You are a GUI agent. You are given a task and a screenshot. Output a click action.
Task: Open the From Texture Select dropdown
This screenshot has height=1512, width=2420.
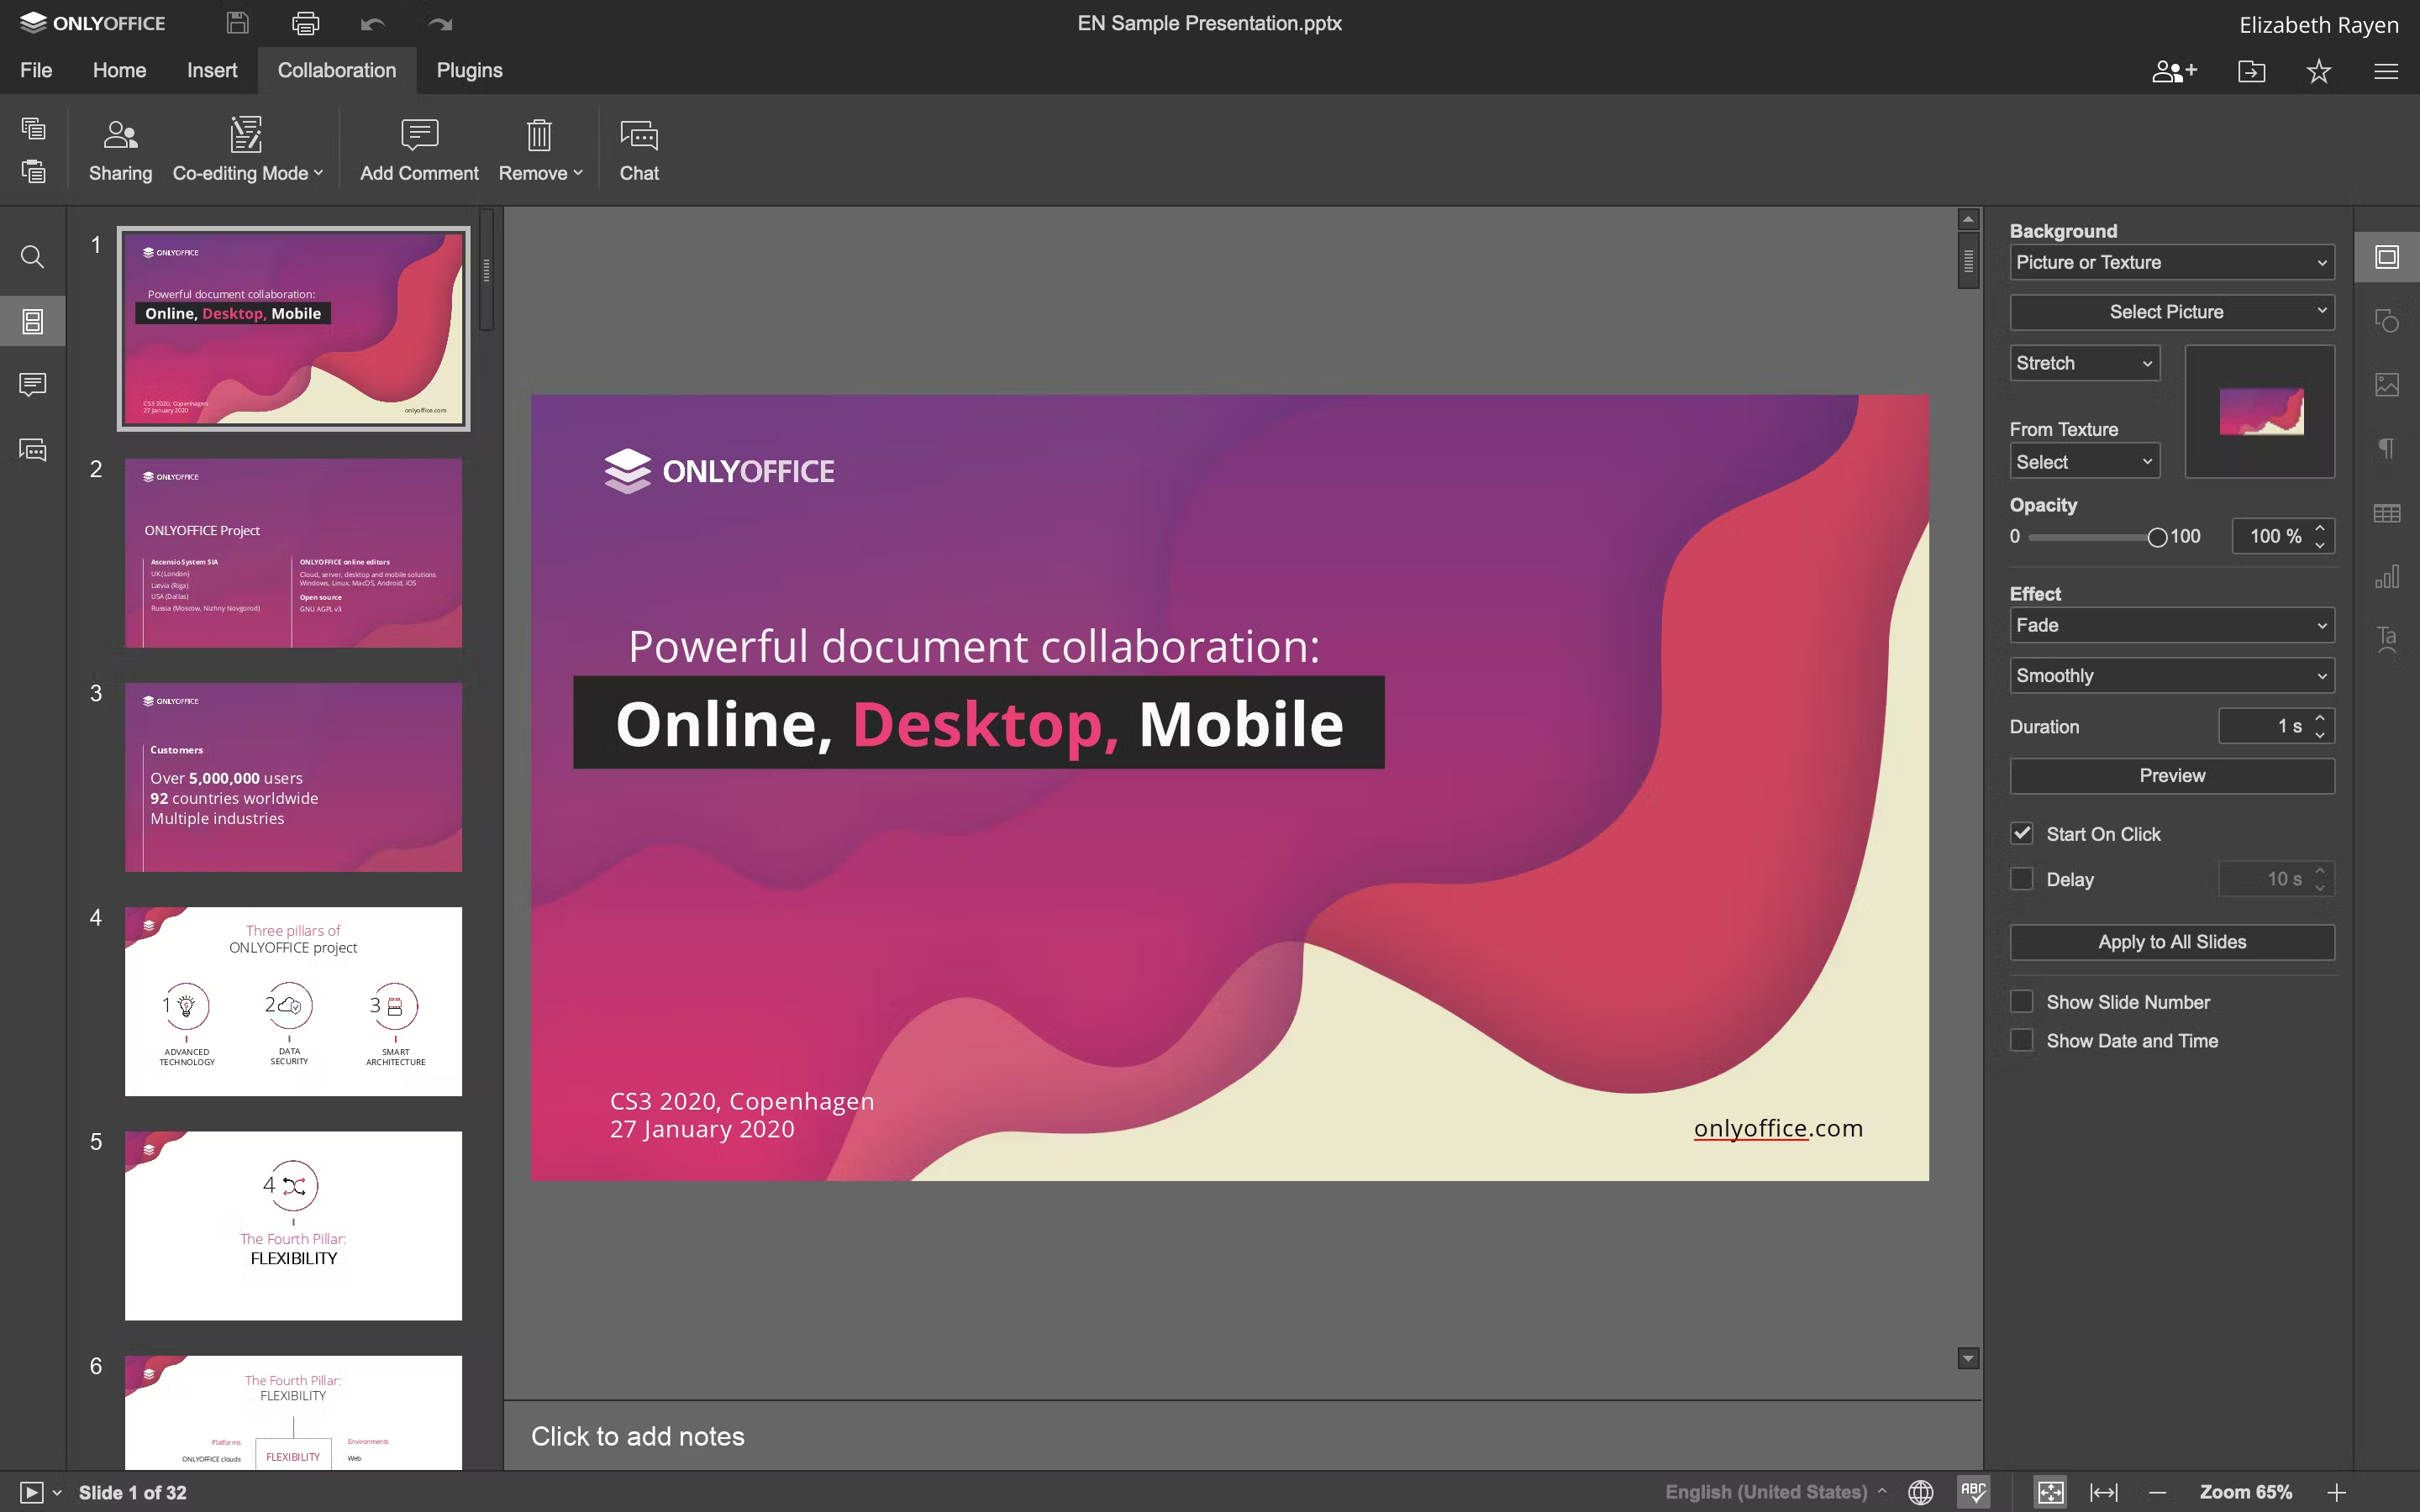2085,462
